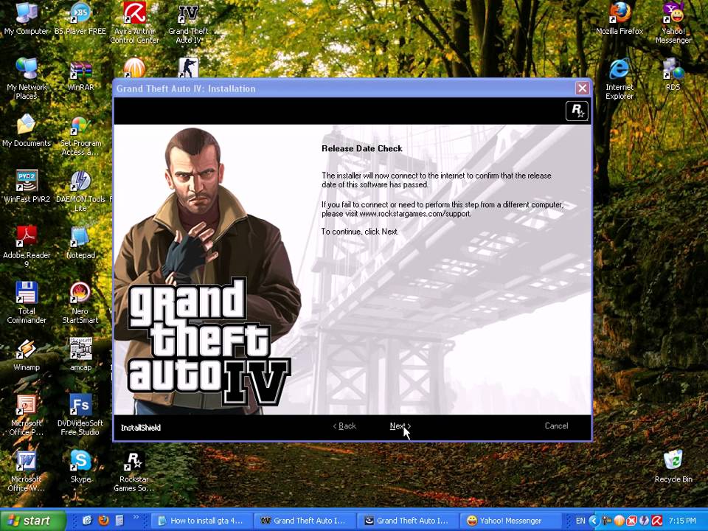Open Nero StartSmart shortcut
This screenshot has width=708, height=531.
(80, 302)
